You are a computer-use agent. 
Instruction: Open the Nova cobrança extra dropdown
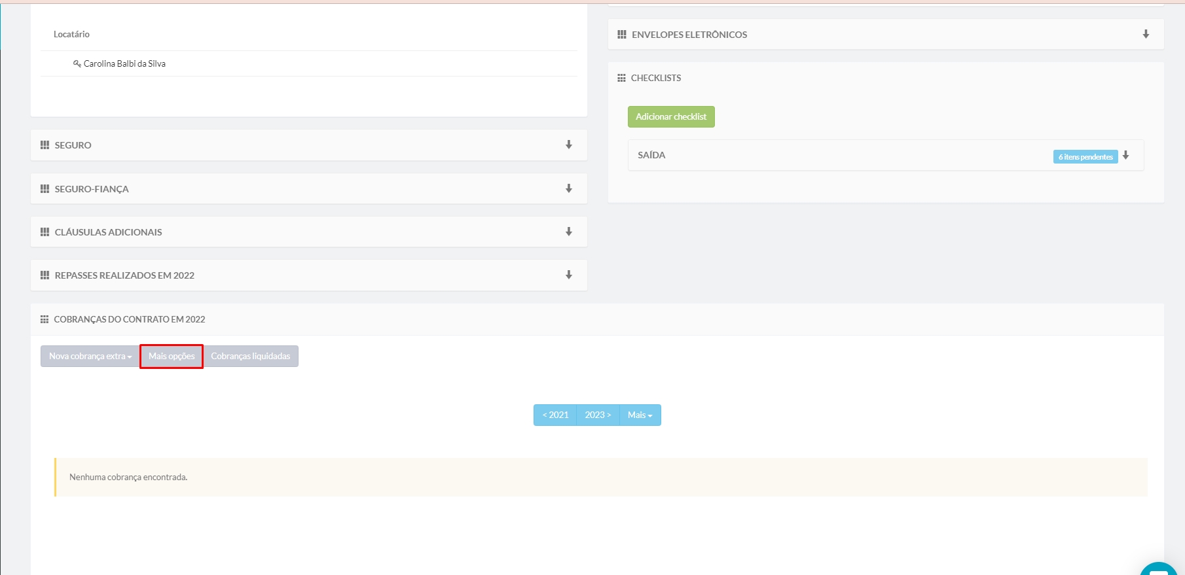pyautogui.click(x=90, y=357)
